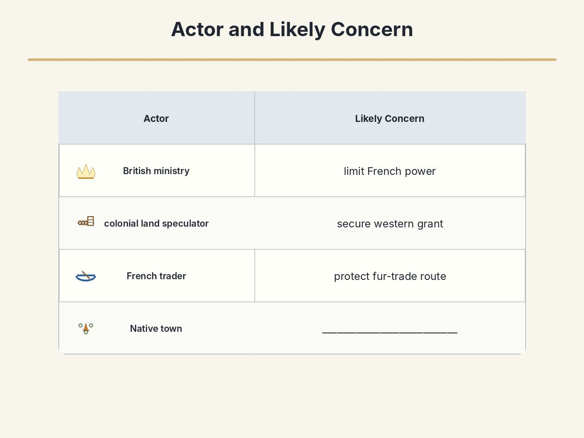
Task: Click the canoe icon beside French trader
Action: 86,276
